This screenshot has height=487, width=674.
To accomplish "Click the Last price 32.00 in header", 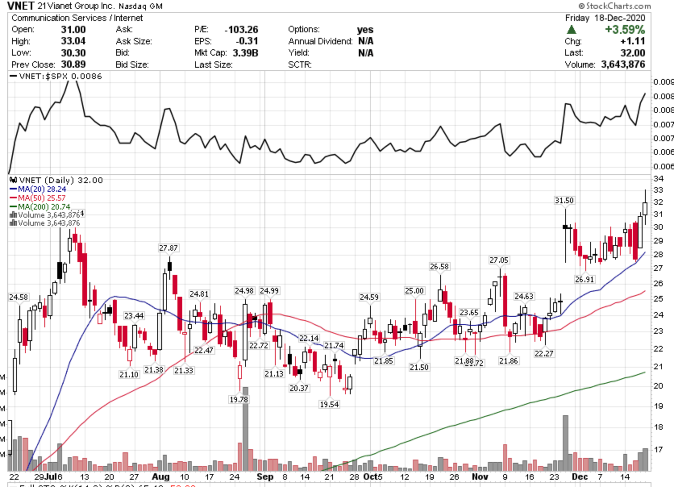I will point(633,53).
